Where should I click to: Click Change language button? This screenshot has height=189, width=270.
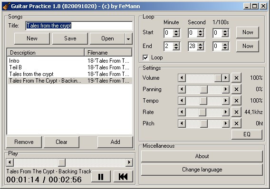(x=202, y=170)
